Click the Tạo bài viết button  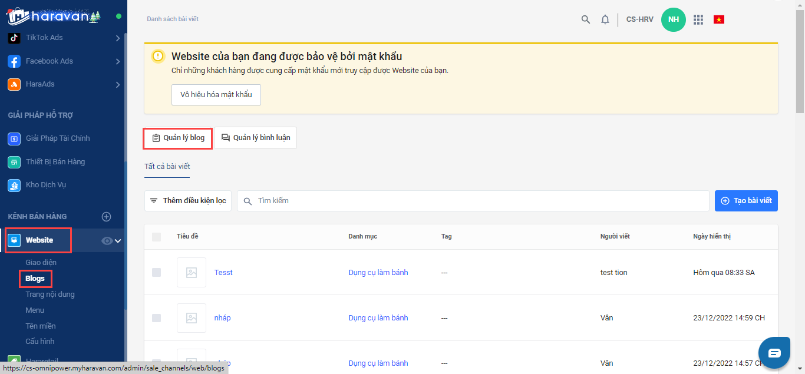[x=746, y=201]
